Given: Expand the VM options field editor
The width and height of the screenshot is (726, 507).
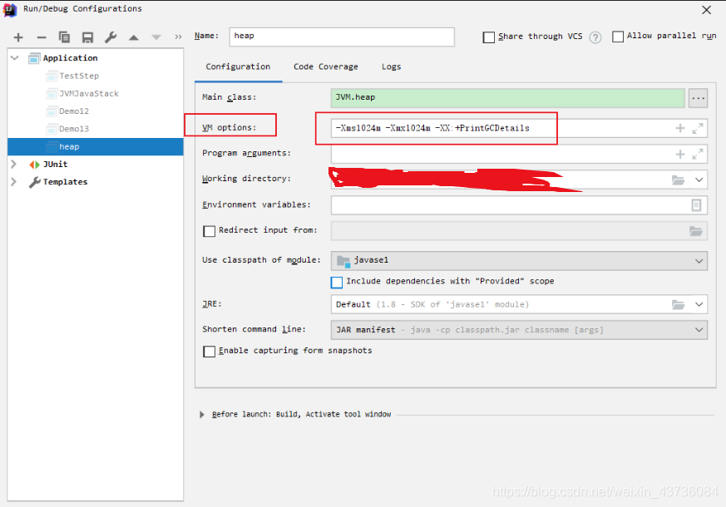Looking at the screenshot, I should [x=698, y=128].
